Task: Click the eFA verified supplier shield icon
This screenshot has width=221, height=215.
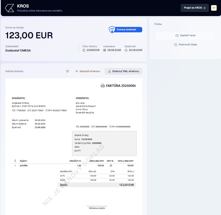Action: click(112, 29)
